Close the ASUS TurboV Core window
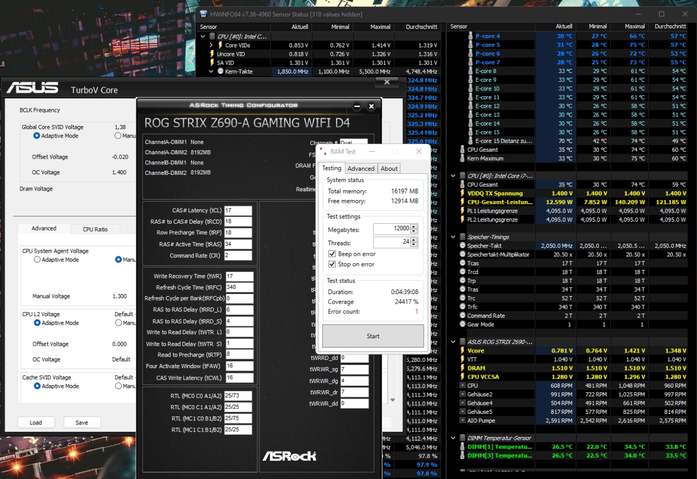Viewport: 697px width, 479px height. coord(387,82)
